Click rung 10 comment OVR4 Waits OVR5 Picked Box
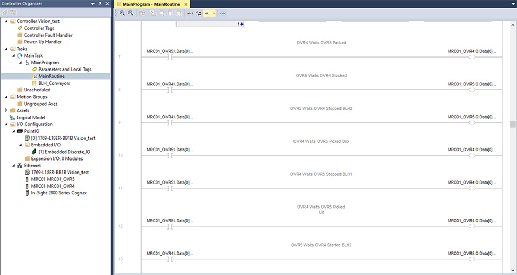Image resolution: width=517 pixels, height=275 pixels. point(321,141)
